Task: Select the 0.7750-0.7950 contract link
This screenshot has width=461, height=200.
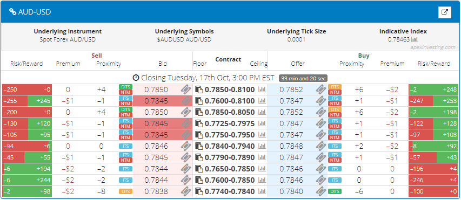Action: 230,135
